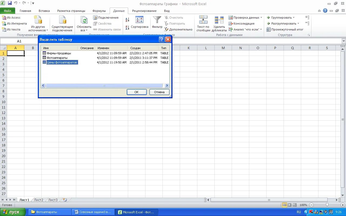Open Data Validation (Проверка данных) dropdown arrow
This screenshot has width=346, height=216.
[261, 18]
